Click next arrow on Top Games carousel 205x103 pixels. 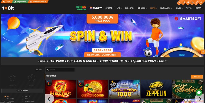(200, 99)
